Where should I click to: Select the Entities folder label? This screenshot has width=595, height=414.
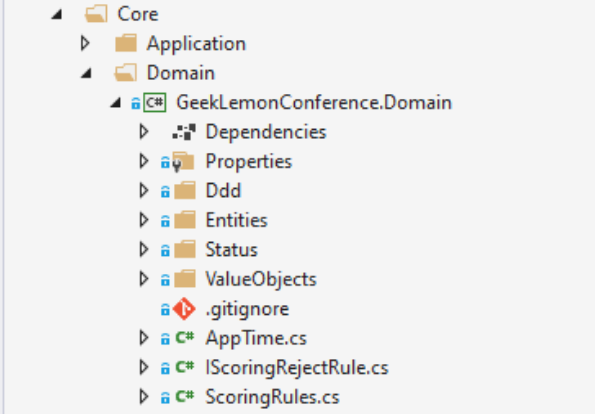236,220
